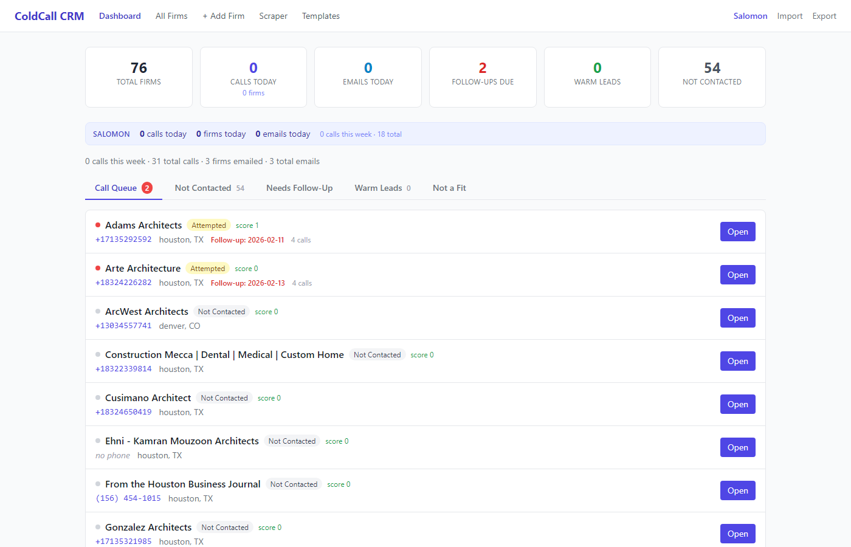Open the Scraper page

click(x=273, y=16)
